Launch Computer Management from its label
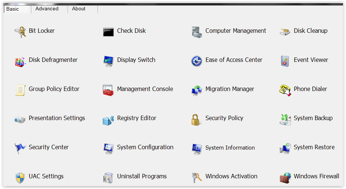Viewport: 346px width, 189px height. coord(235,31)
